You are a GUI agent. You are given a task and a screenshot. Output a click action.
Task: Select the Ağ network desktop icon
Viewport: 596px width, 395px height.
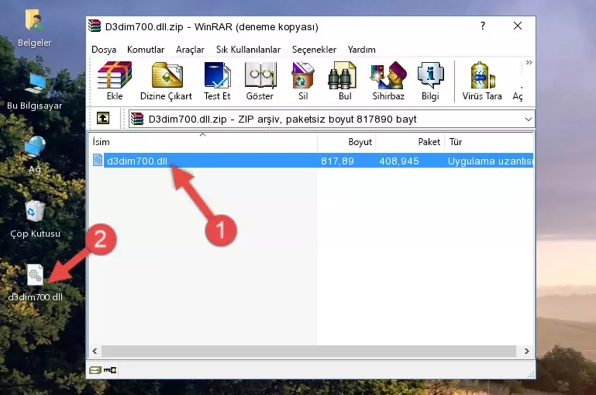pyautogui.click(x=35, y=155)
